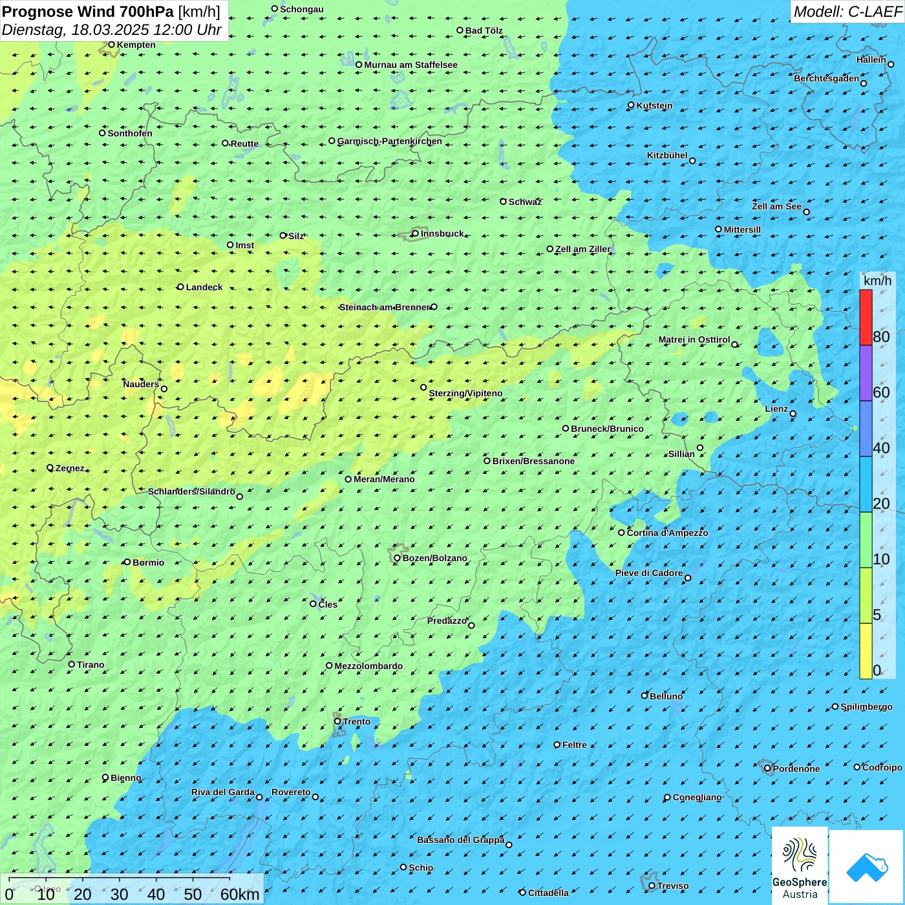Click the Kufstein city marker
This screenshot has height=905, width=905.
point(632,105)
